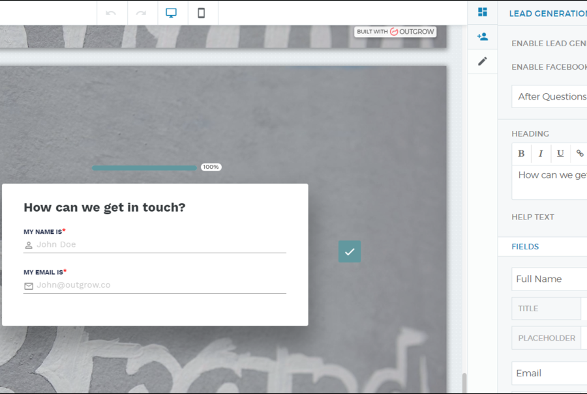Click the redo arrow in top toolbar
587x394 pixels.
click(x=141, y=13)
